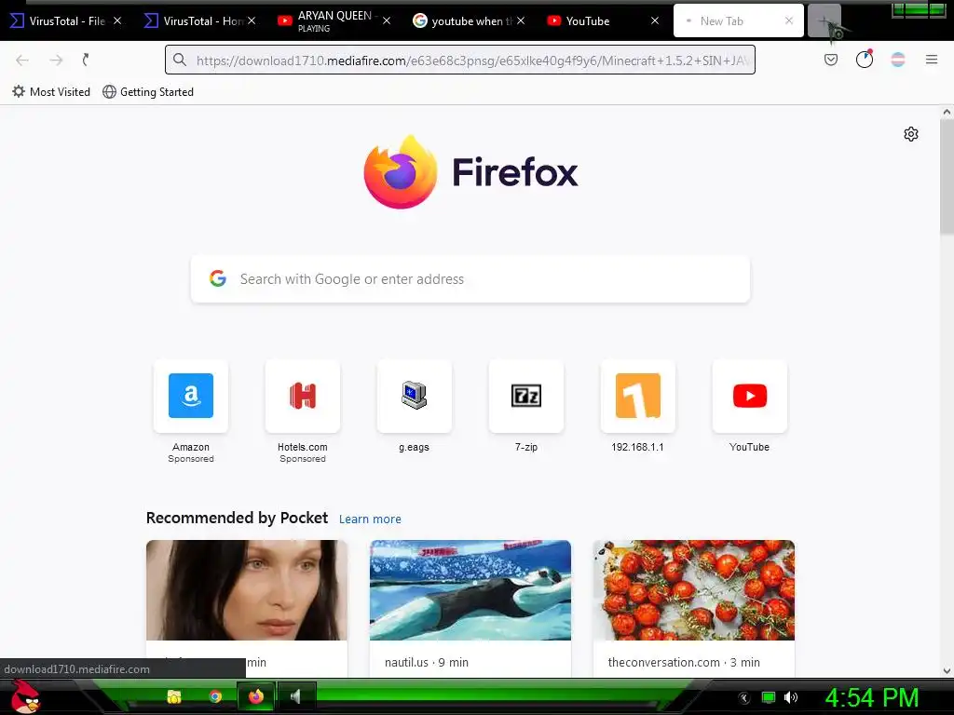The width and height of the screenshot is (954, 715).
Task: Go forward to next page
Action: [56, 60]
